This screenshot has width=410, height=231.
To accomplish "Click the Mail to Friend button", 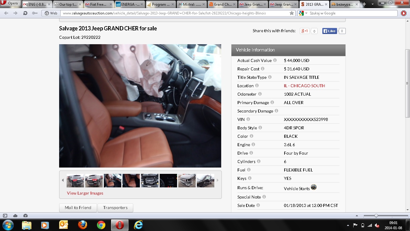I will (x=78, y=208).
